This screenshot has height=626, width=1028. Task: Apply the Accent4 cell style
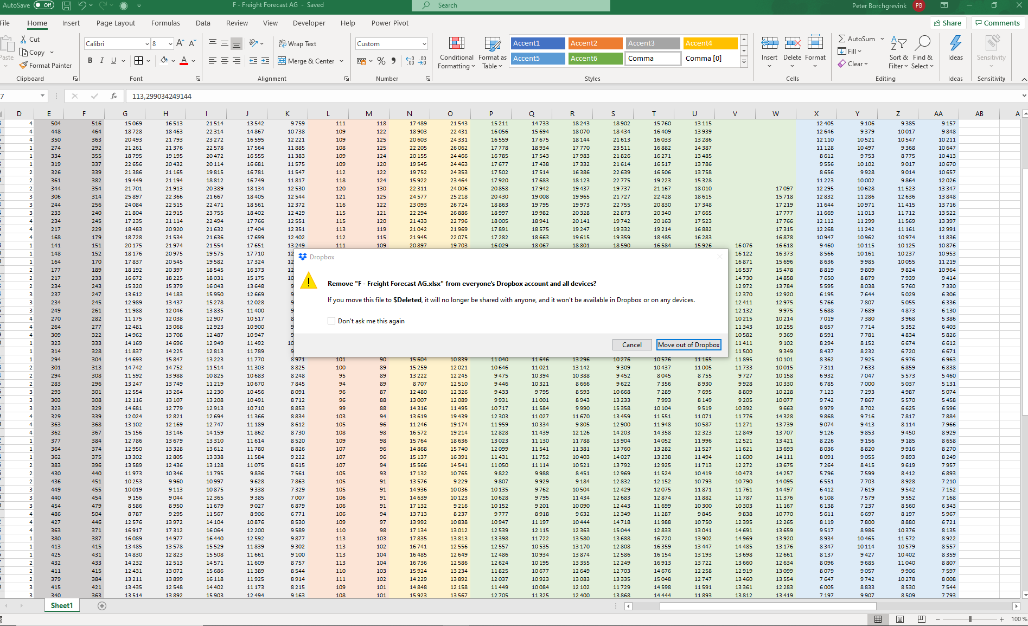[710, 43]
